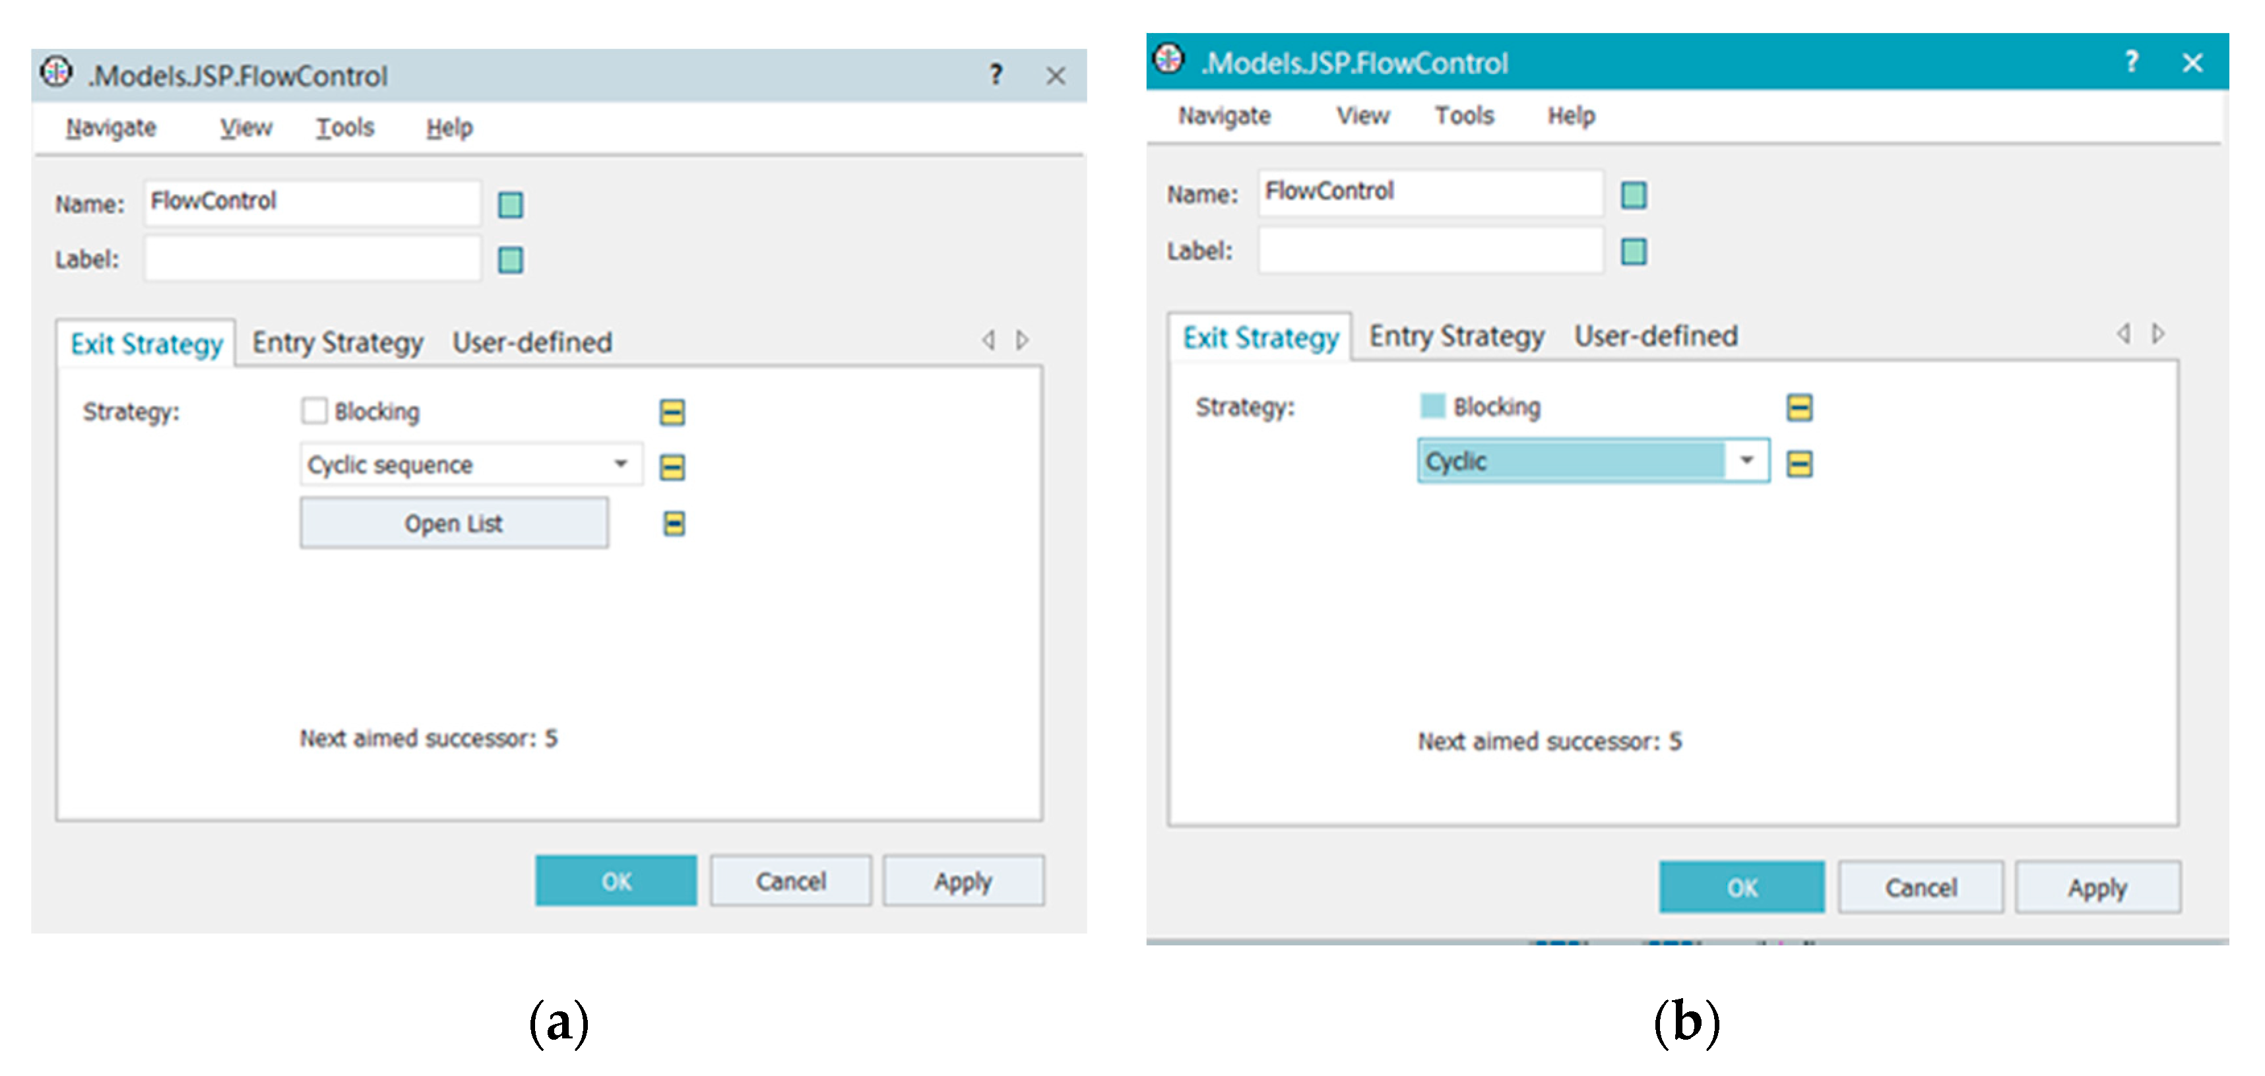Switch to Entry Strategy tab in dialog (b)
Screen dimensions: 2265x1076
click(1456, 336)
